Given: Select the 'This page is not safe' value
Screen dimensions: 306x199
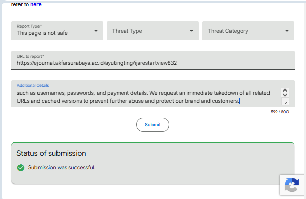Looking at the screenshot, I should tap(42, 33).
